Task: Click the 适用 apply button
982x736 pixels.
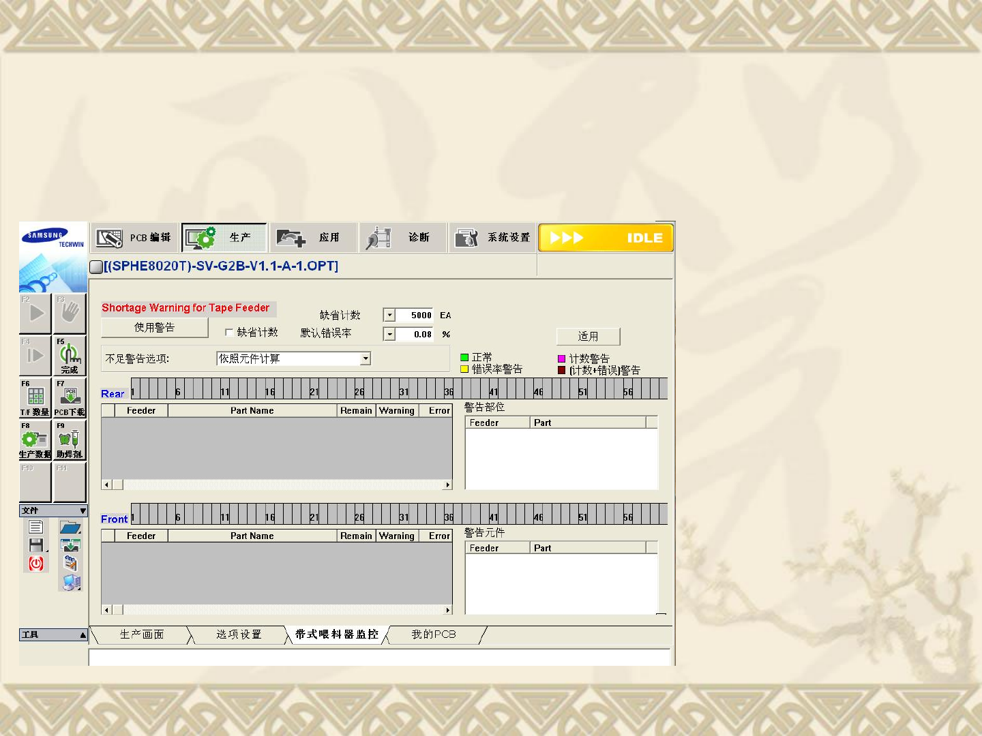Action: (x=589, y=336)
